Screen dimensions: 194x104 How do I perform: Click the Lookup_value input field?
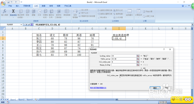point(124,56)
